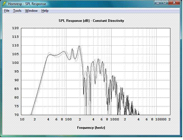Click the 'Frequency (hertz)' axis label

coord(91,128)
